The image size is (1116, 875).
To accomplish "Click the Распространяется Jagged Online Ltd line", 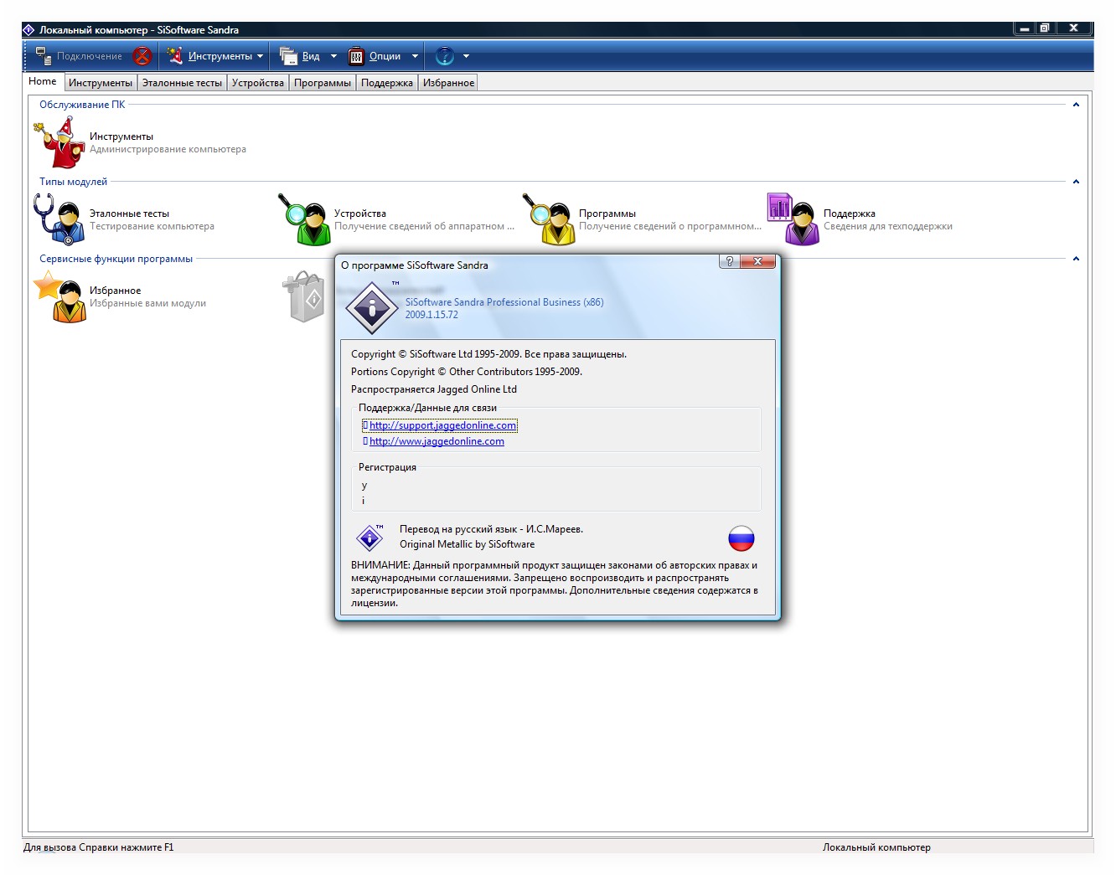I will [434, 389].
